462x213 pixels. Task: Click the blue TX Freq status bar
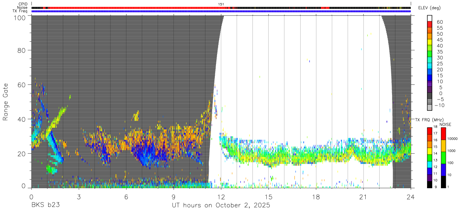point(221,11)
